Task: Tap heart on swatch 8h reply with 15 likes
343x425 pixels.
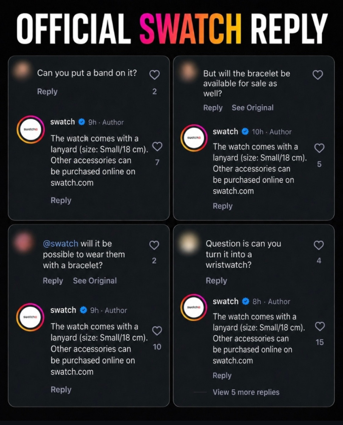Action: coord(320,326)
